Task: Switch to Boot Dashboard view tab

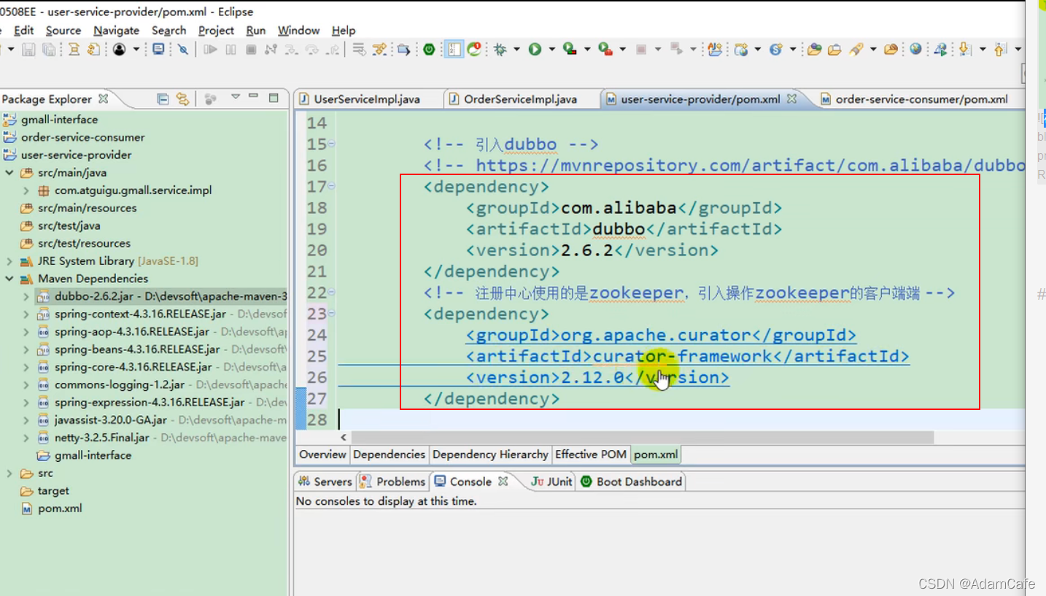Action: pos(632,481)
